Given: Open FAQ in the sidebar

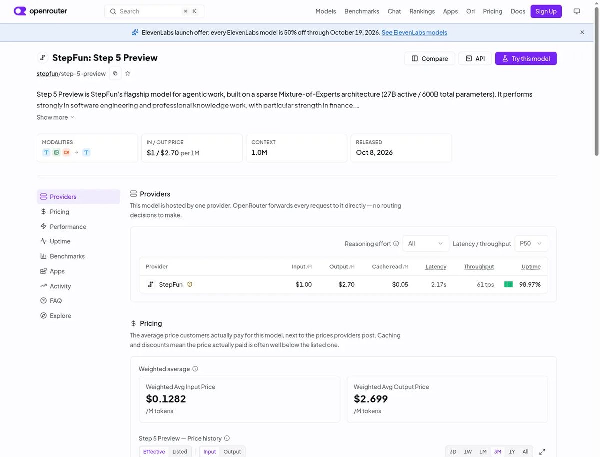Looking at the screenshot, I should [78, 301].
